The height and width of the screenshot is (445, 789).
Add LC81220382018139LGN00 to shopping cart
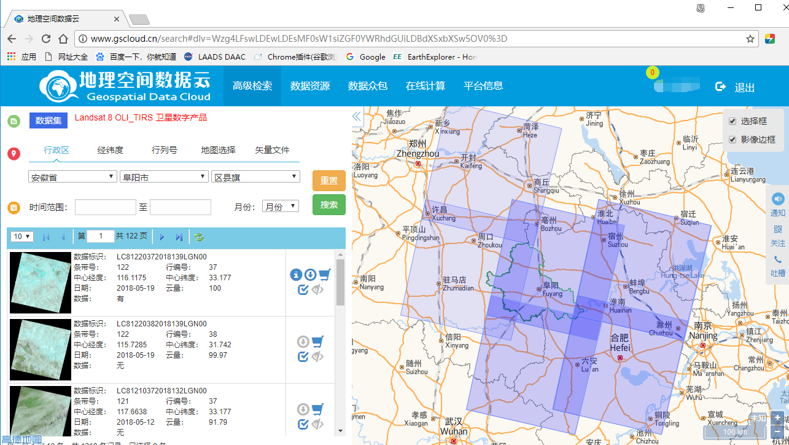coord(318,342)
